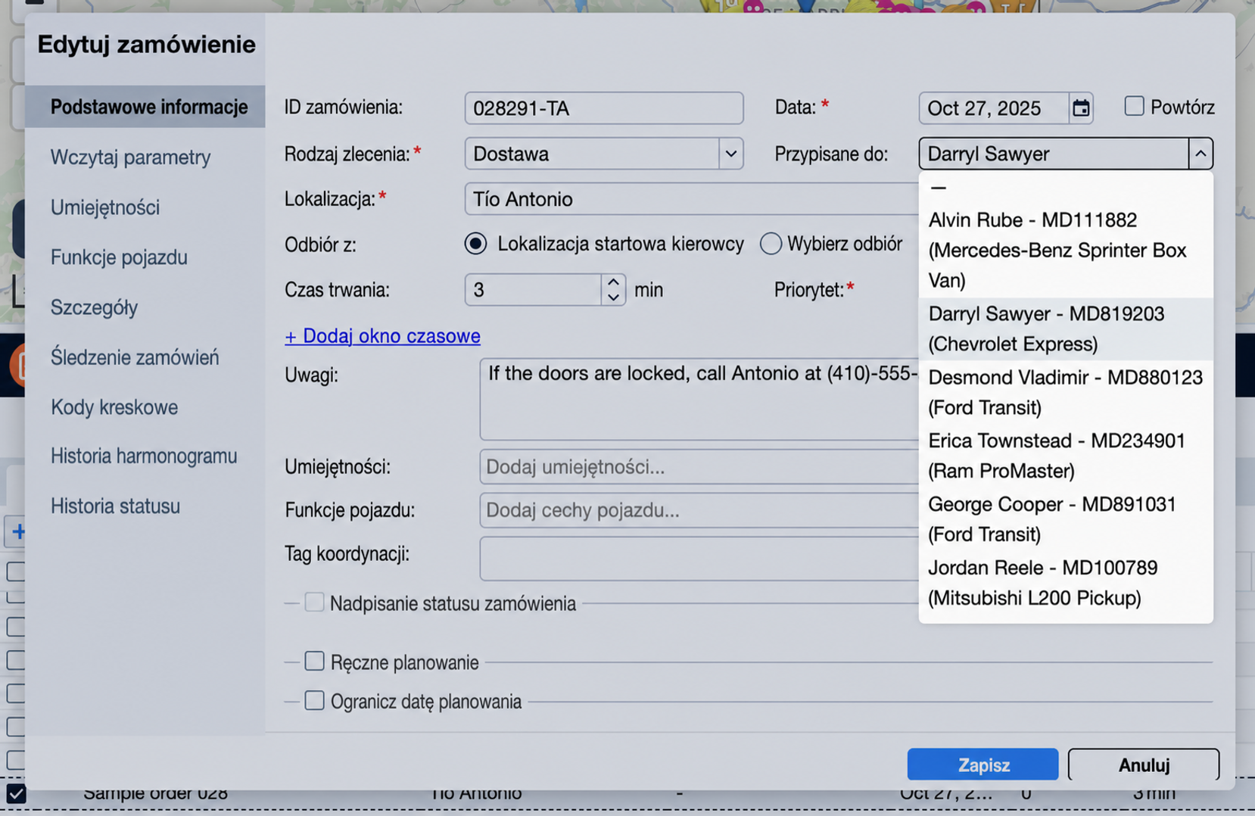This screenshot has width=1255, height=816.
Task: Open the calendar date picker icon
Action: pyautogui.click(x=1081, y=108)
